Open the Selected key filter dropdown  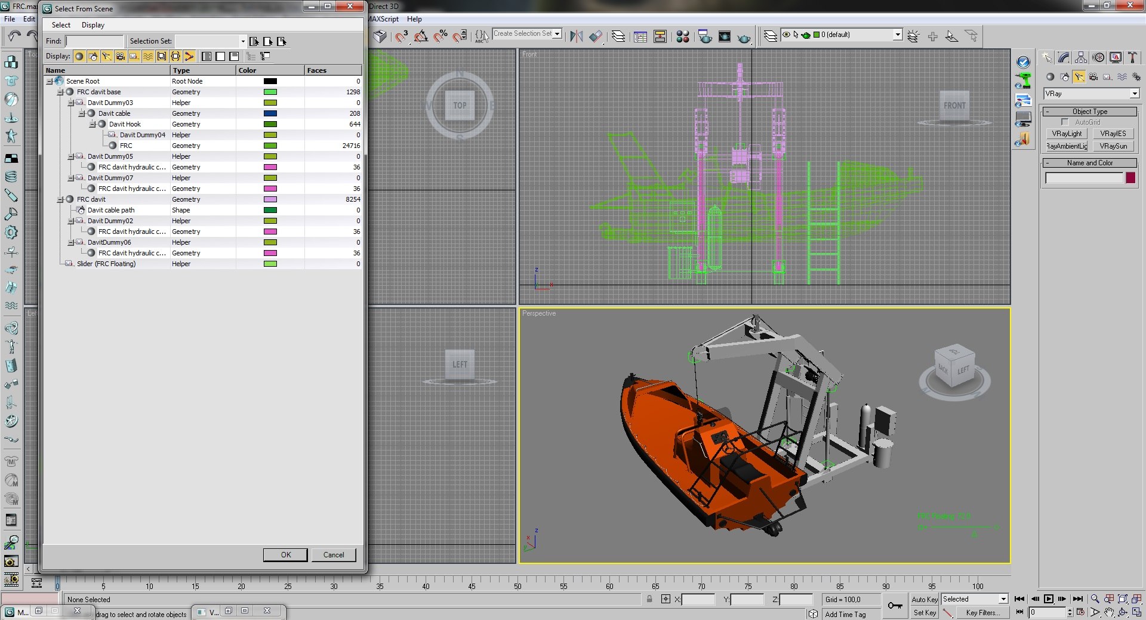click(1003, 599)
